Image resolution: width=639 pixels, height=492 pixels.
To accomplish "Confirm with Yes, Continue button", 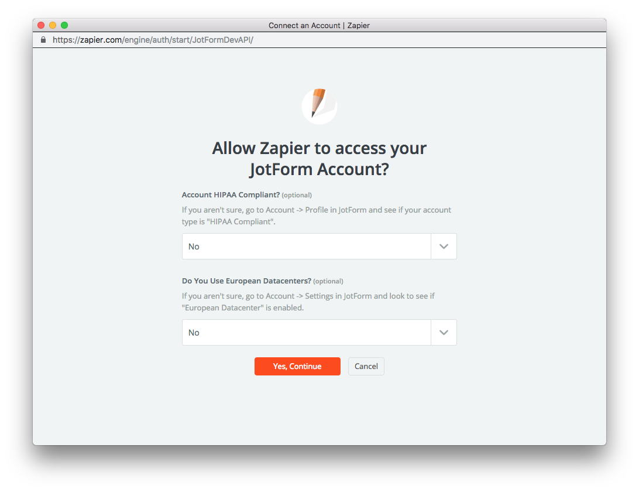I will point(297,366).
